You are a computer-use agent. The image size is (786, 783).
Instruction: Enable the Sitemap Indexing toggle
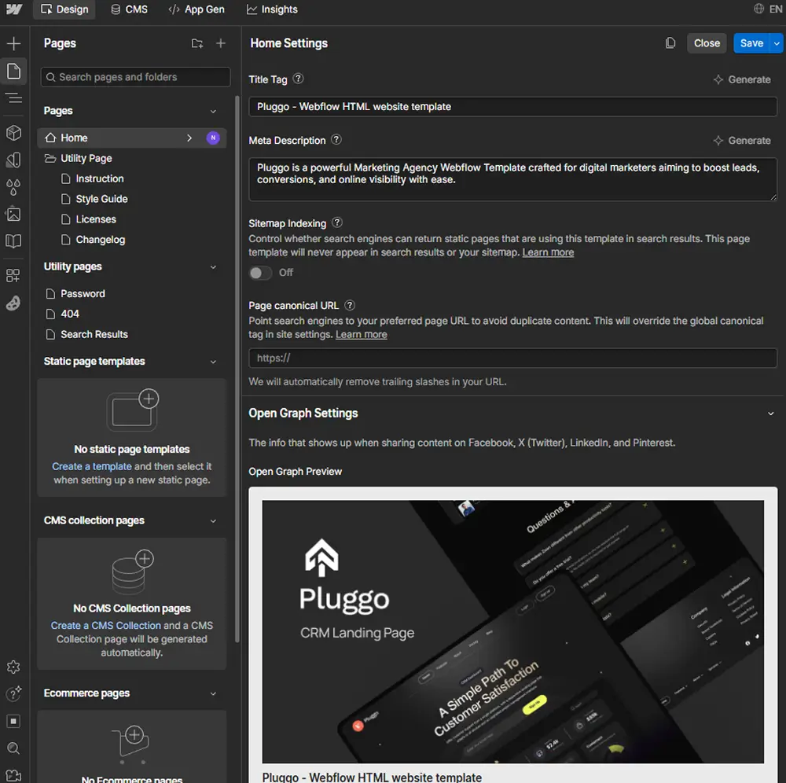pyautogui.click(x=260, y=273)
